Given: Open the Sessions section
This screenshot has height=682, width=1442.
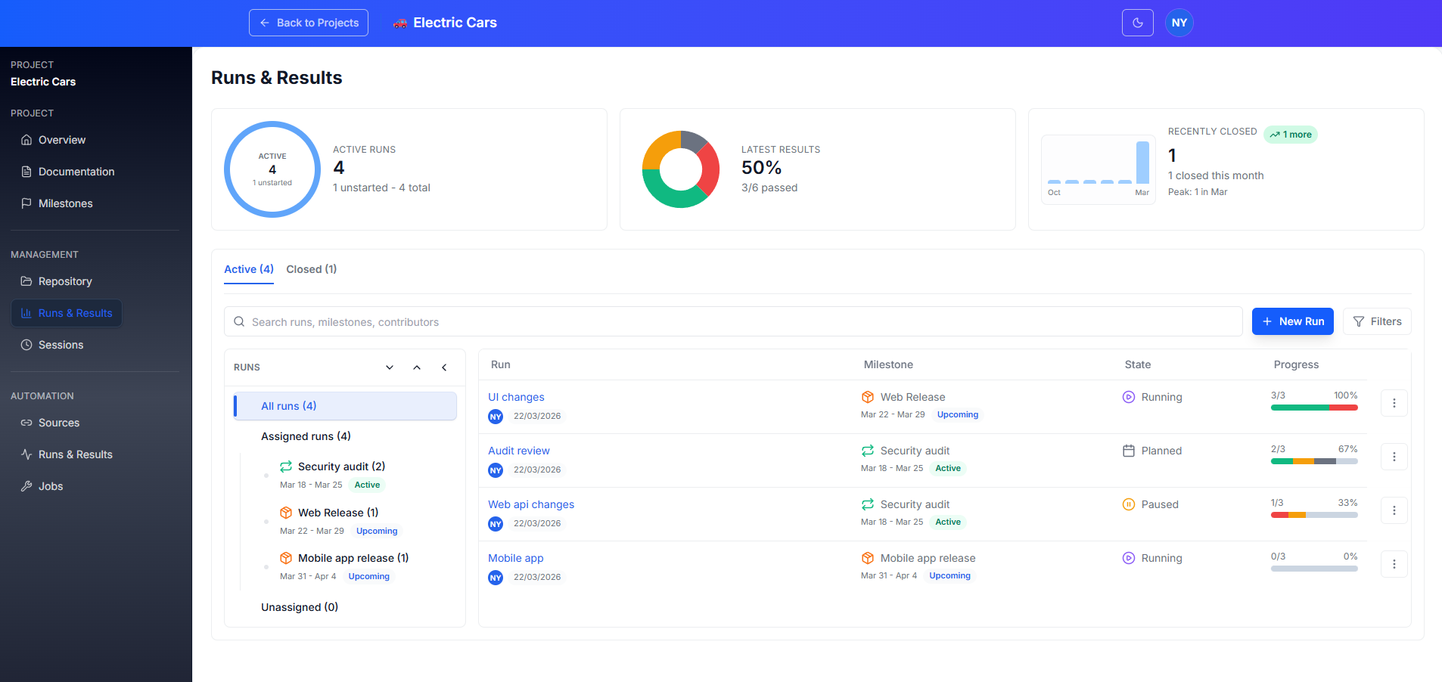Looking at the screenshot, I should [61, 345].
